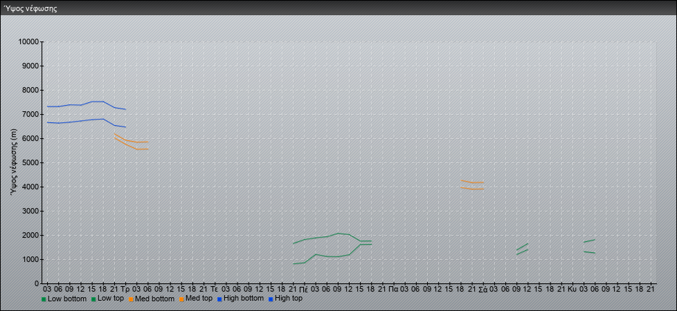Click the 8000 y-axis label
This screenshot has width=677, height=311.
tap(30, 90)
